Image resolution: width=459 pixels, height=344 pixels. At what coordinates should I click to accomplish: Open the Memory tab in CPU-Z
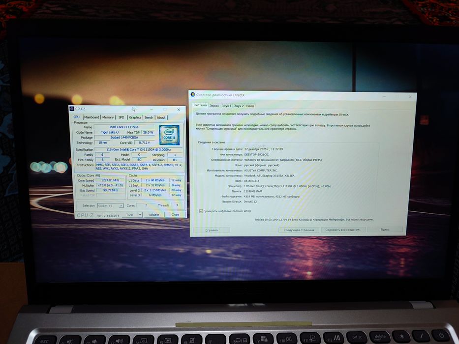(108, 117)
